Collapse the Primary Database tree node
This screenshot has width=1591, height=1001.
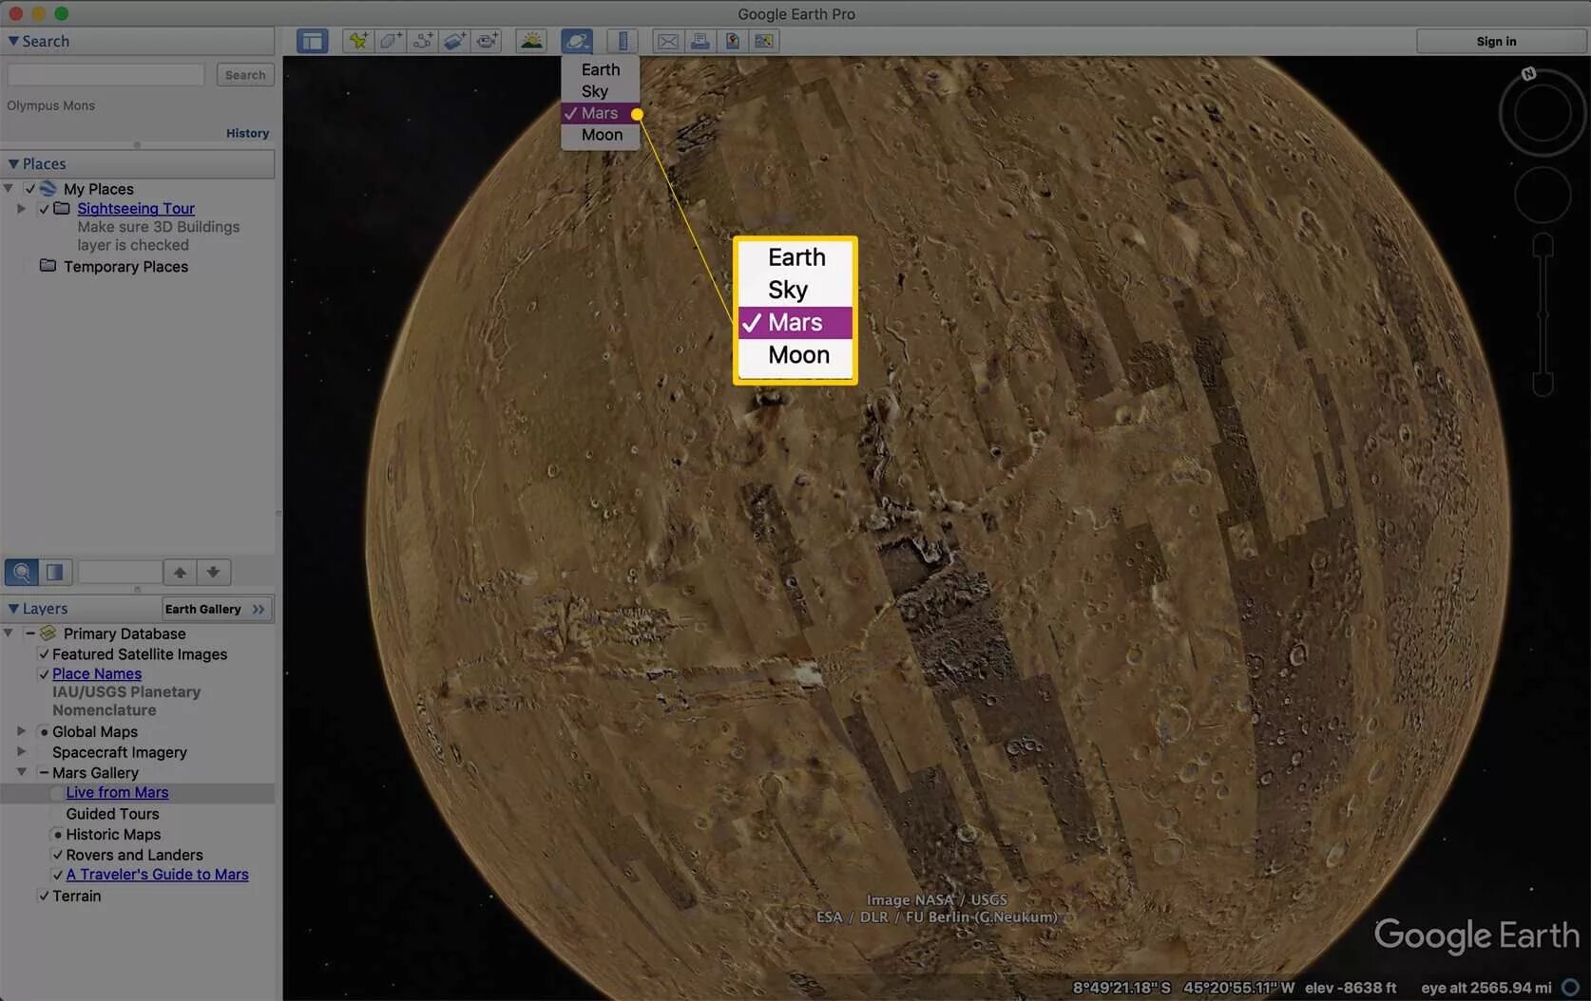(x=9, y=633)
